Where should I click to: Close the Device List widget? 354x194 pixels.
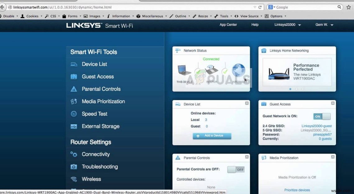tap(247, 103)
